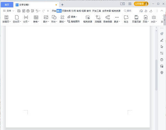166x130 pixels.
Task: Switch to the 开始 ribbon tab
Action: tap(54, 11)
